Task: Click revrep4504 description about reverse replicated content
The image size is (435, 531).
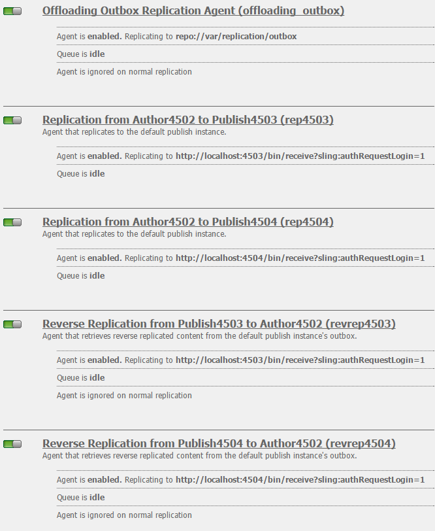Action: (200, 456)
